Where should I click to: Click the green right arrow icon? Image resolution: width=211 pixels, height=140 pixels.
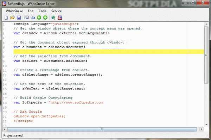45,18
